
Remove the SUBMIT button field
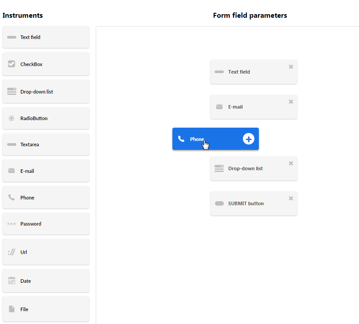(x=291, y=198)
